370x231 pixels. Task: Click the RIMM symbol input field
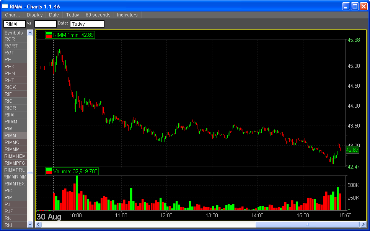pos(15,24)
